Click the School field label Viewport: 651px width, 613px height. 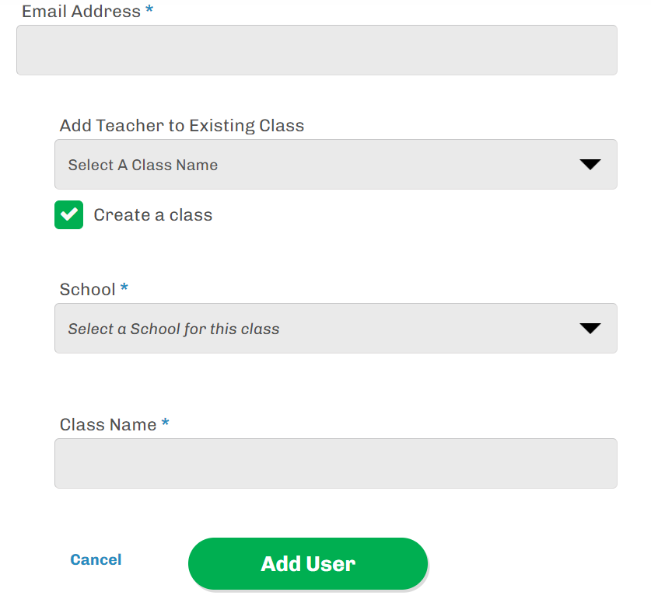[87, 290]
